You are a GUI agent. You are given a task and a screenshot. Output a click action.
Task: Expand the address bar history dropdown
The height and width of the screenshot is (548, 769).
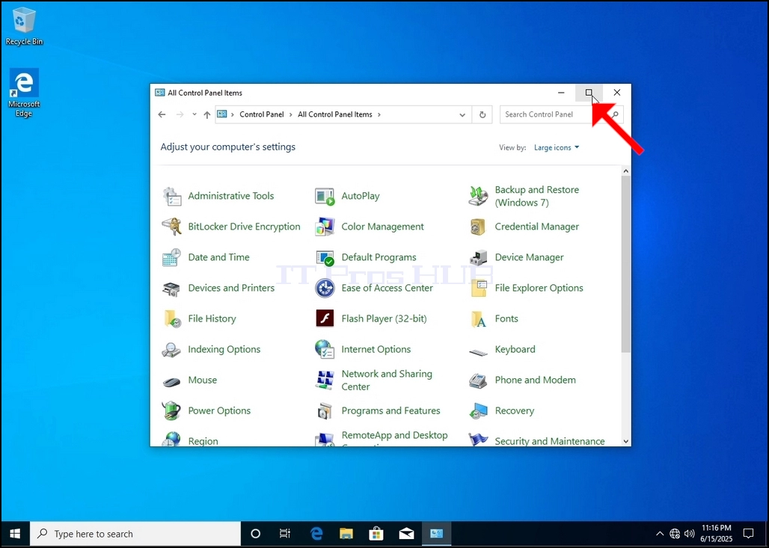pyautogui.click(x=462, y=114)
